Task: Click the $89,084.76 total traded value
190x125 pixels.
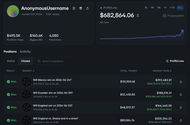Action: coord(127,120)
